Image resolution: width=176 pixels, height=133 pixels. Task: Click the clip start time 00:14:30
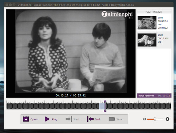coord(163,38)
